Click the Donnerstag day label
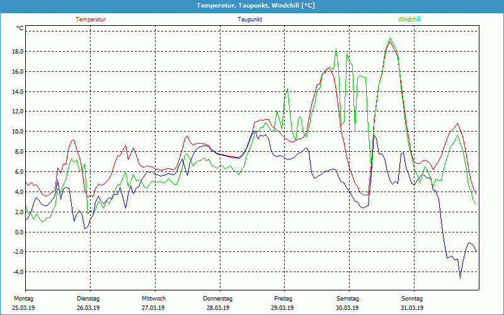 pos(217,299)
